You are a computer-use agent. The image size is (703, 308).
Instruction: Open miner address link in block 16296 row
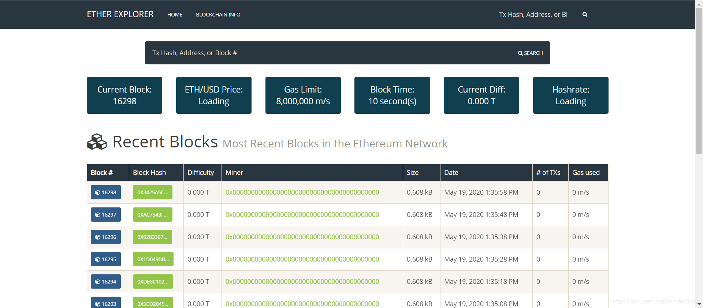click(x=302, y=237)
